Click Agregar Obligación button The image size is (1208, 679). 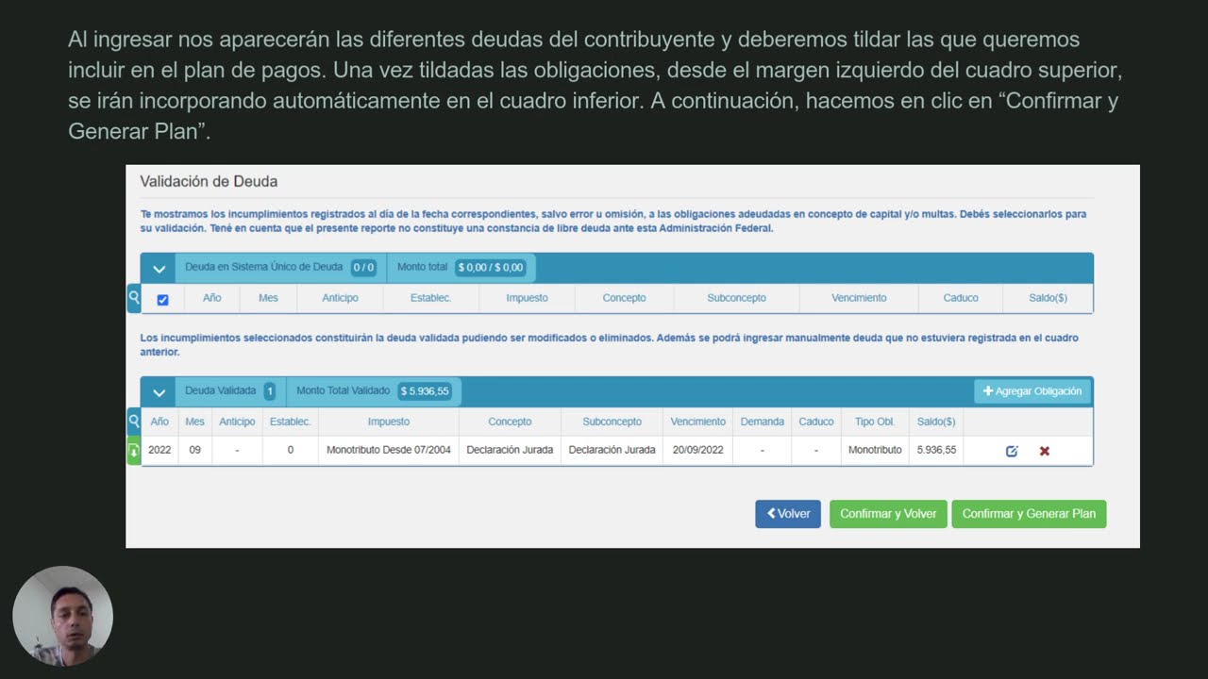click(1032, 391)
